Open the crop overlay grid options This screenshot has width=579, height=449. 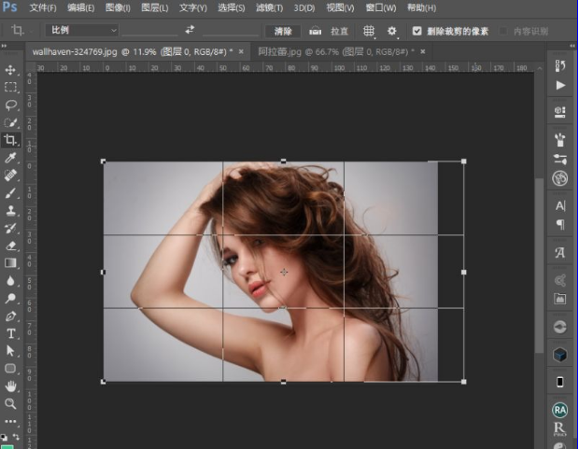click(x=369, y=31)
